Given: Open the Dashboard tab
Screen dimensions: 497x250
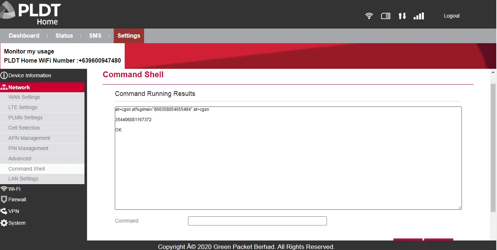Looking at the screenshot, I should [24, 36].
